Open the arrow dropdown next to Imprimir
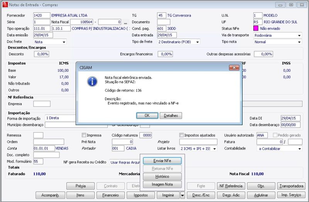The image size is (309, 202). tap(182, 195)
